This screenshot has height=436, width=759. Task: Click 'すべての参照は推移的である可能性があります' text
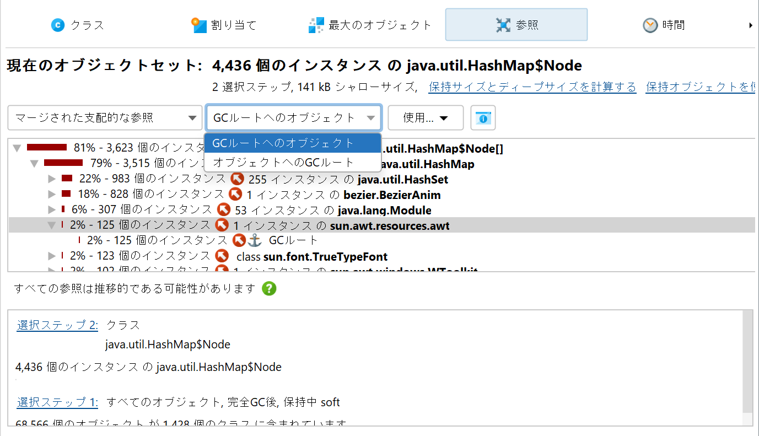135,289
